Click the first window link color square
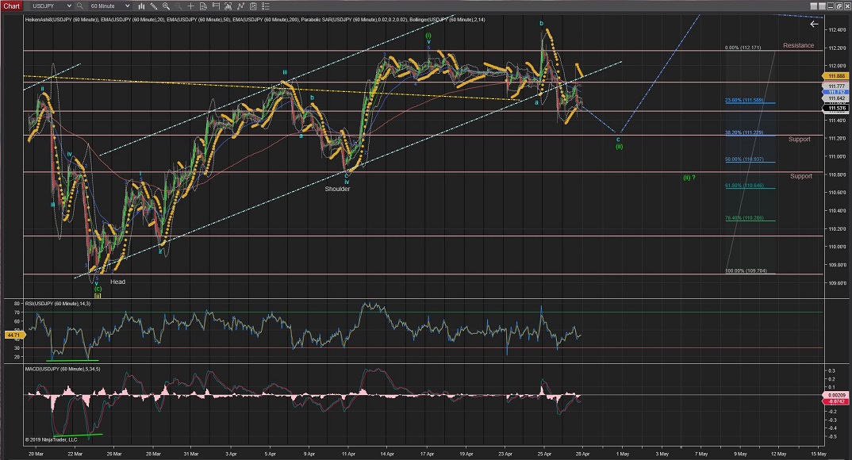The image size is (852, 460). coord(813,6)
